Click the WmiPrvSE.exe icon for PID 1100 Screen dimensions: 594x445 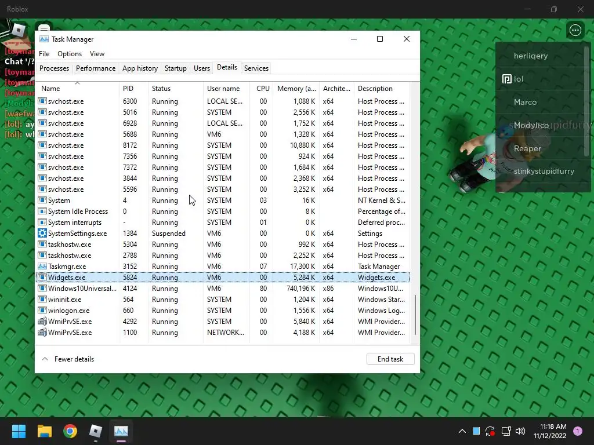point(42,332)
